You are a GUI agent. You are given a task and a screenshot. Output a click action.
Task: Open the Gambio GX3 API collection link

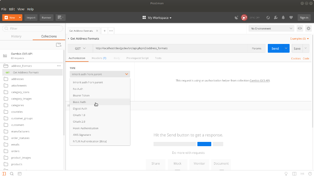(260, 81)
